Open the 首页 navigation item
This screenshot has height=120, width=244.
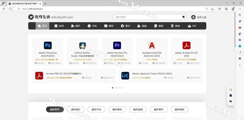(42, 26)
